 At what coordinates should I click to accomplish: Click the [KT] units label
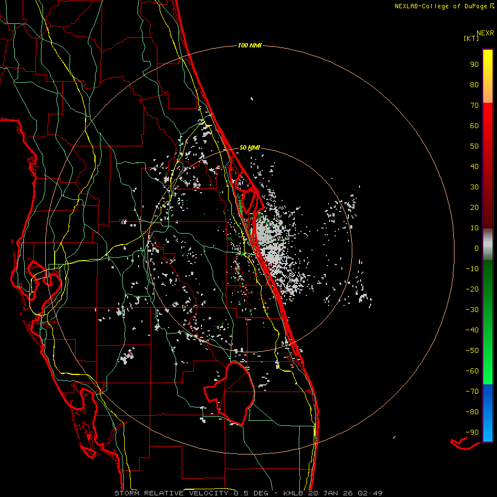point(471,38)
